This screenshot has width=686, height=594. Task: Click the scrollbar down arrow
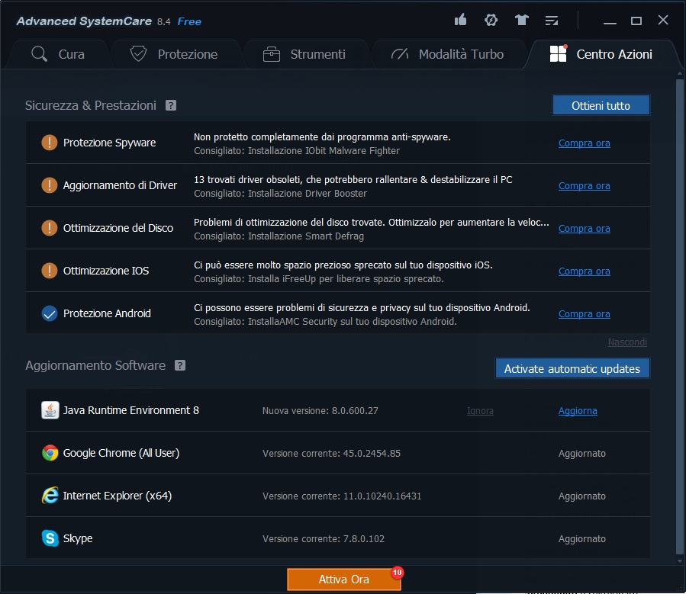point(679,560)
